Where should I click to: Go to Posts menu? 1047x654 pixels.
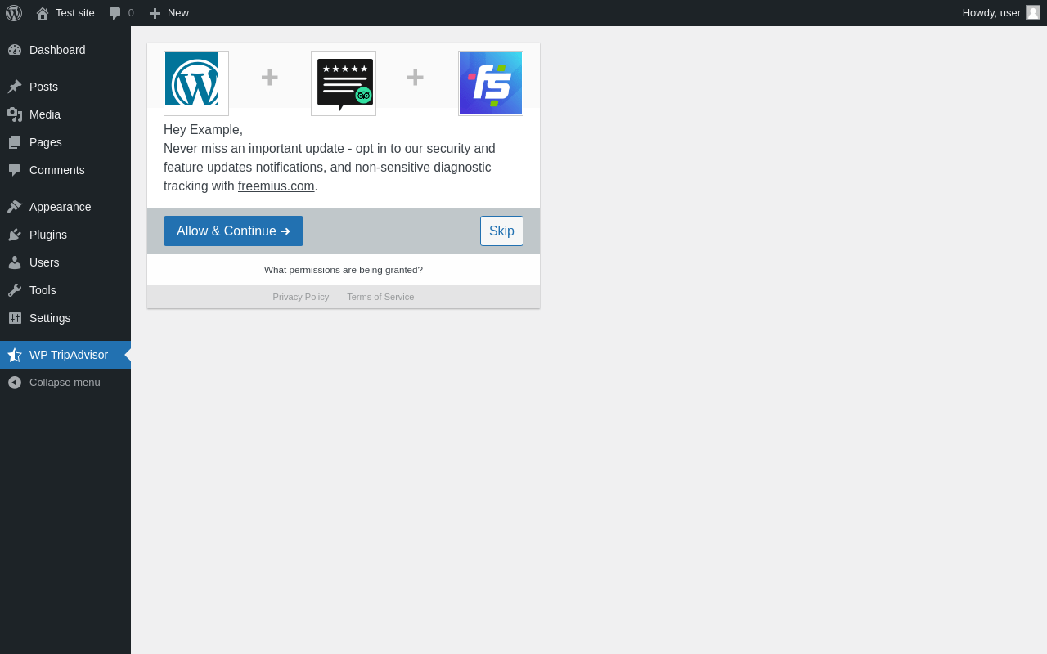pyautogui.click(x=65, y=87)
